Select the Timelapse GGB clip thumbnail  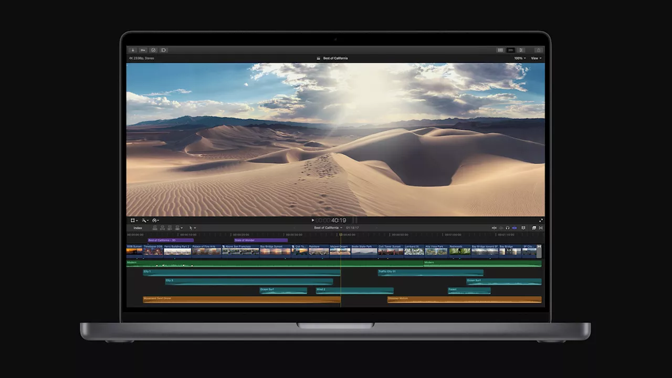[153, 251]
